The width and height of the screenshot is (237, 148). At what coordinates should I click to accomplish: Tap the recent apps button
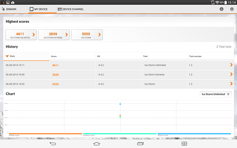pos(140,144)
